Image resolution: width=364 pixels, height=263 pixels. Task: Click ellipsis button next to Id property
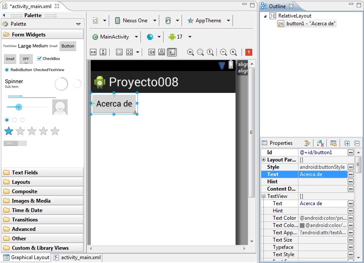(351, 152)
